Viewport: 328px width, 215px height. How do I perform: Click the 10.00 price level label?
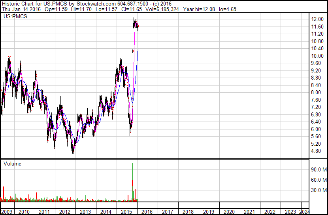pyautogui.click(x=317, y=56)
